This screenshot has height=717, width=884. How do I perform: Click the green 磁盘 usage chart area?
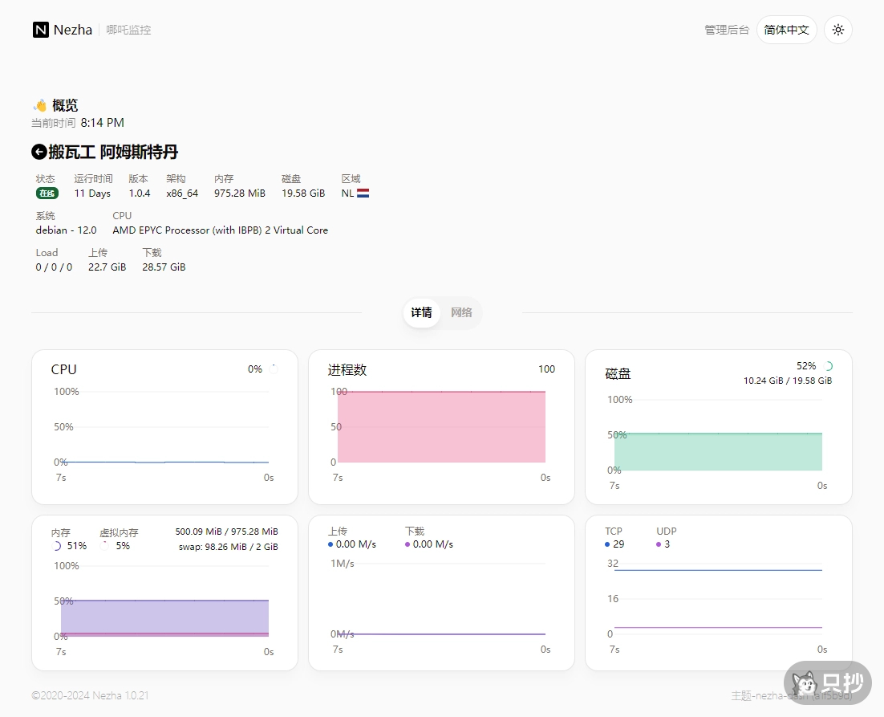click(x=718, y=452)
